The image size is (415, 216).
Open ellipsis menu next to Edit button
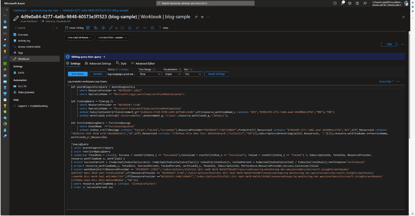[x=402, y=44]
